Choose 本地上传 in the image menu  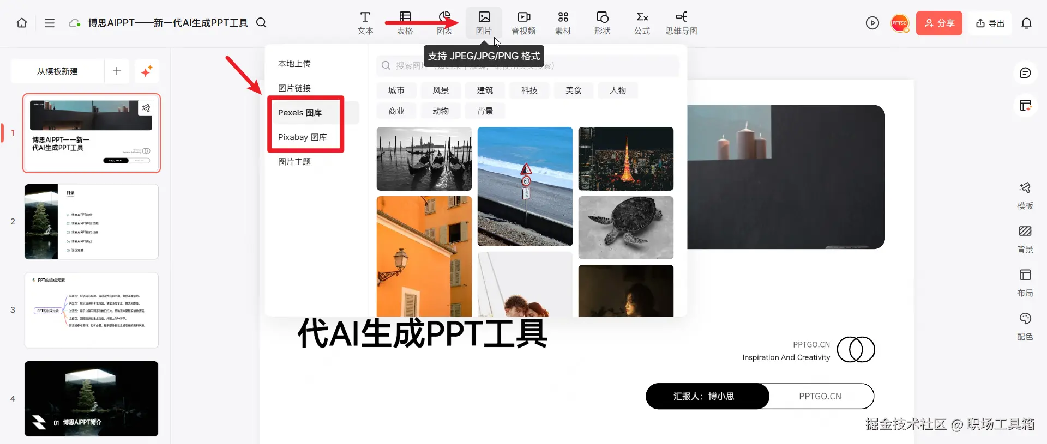point(294,64)
